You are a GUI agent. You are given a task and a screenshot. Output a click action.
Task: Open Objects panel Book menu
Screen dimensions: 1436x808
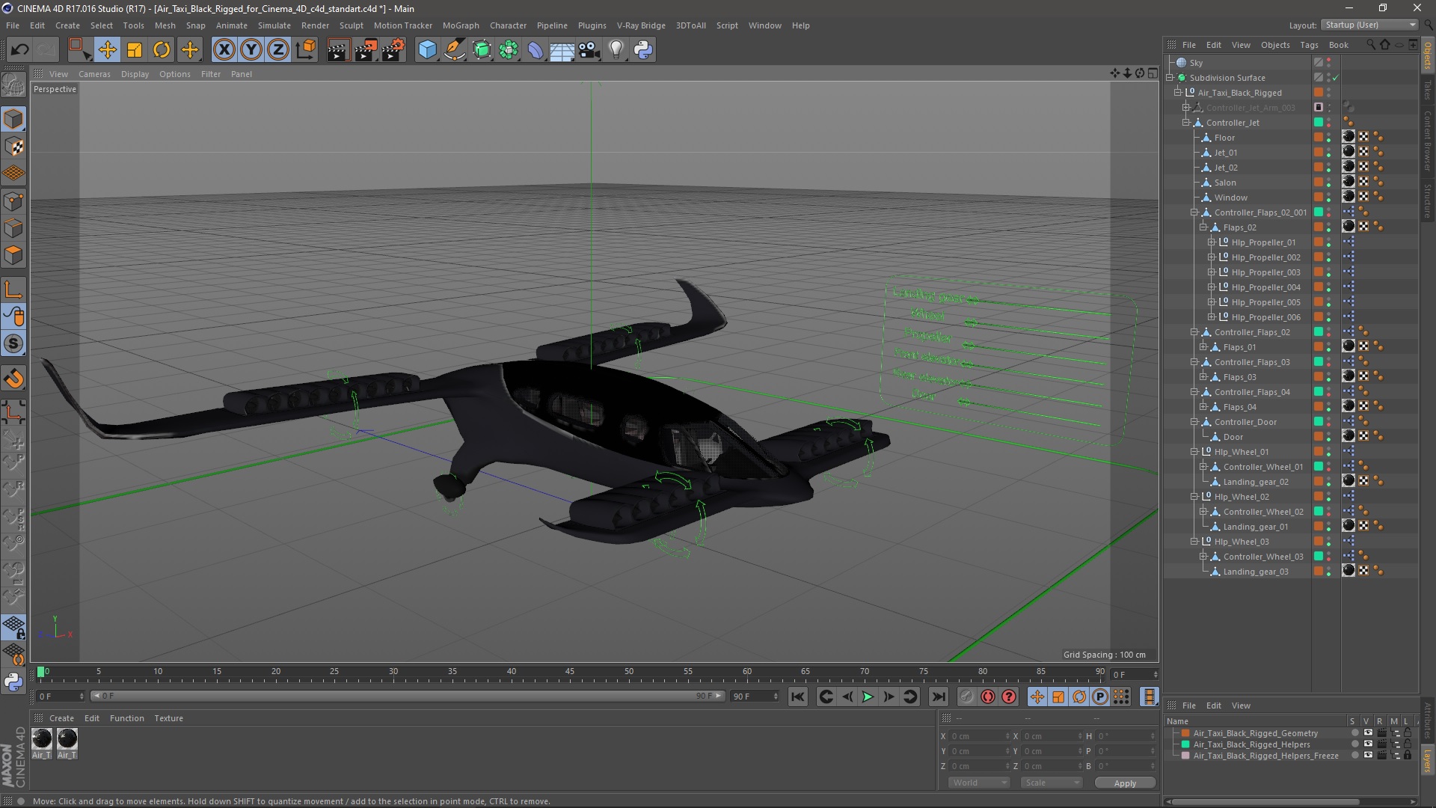point(1338,45)
